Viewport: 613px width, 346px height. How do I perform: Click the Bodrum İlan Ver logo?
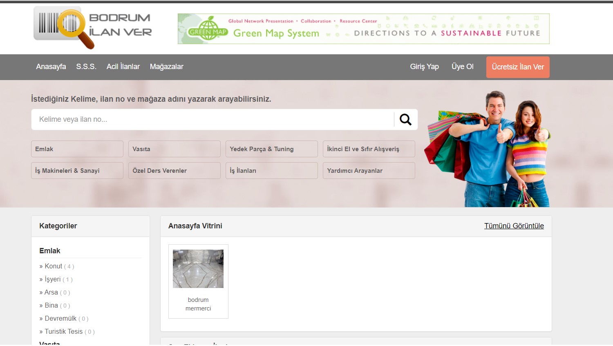point(93,27)
